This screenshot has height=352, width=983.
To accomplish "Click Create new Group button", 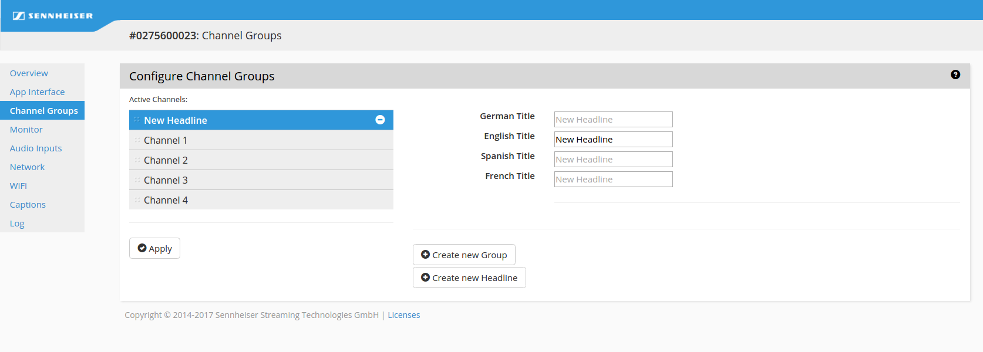I will [464, 255].
